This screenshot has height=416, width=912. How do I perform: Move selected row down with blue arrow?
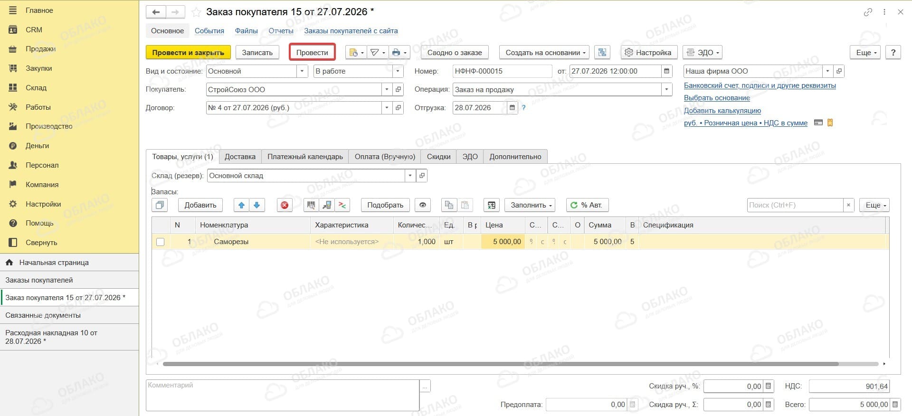[x=257, y=205]
